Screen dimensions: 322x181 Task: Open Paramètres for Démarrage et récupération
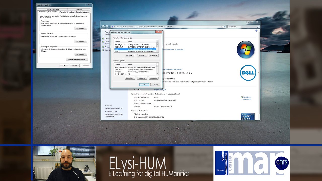pyautogui.click(x=81, y=54)
